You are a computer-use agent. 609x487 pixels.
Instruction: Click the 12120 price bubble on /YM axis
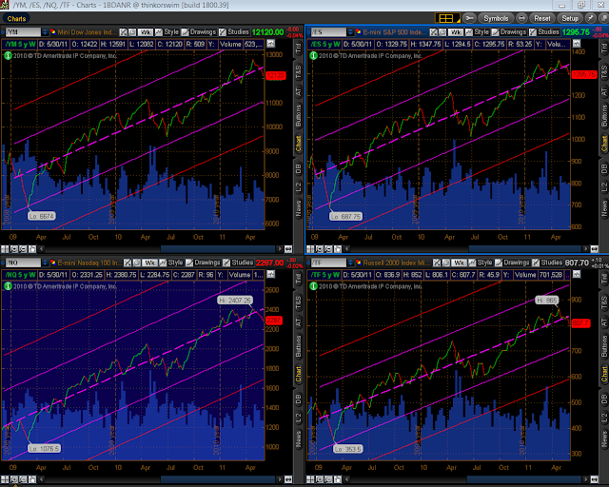tap(275, 76)
